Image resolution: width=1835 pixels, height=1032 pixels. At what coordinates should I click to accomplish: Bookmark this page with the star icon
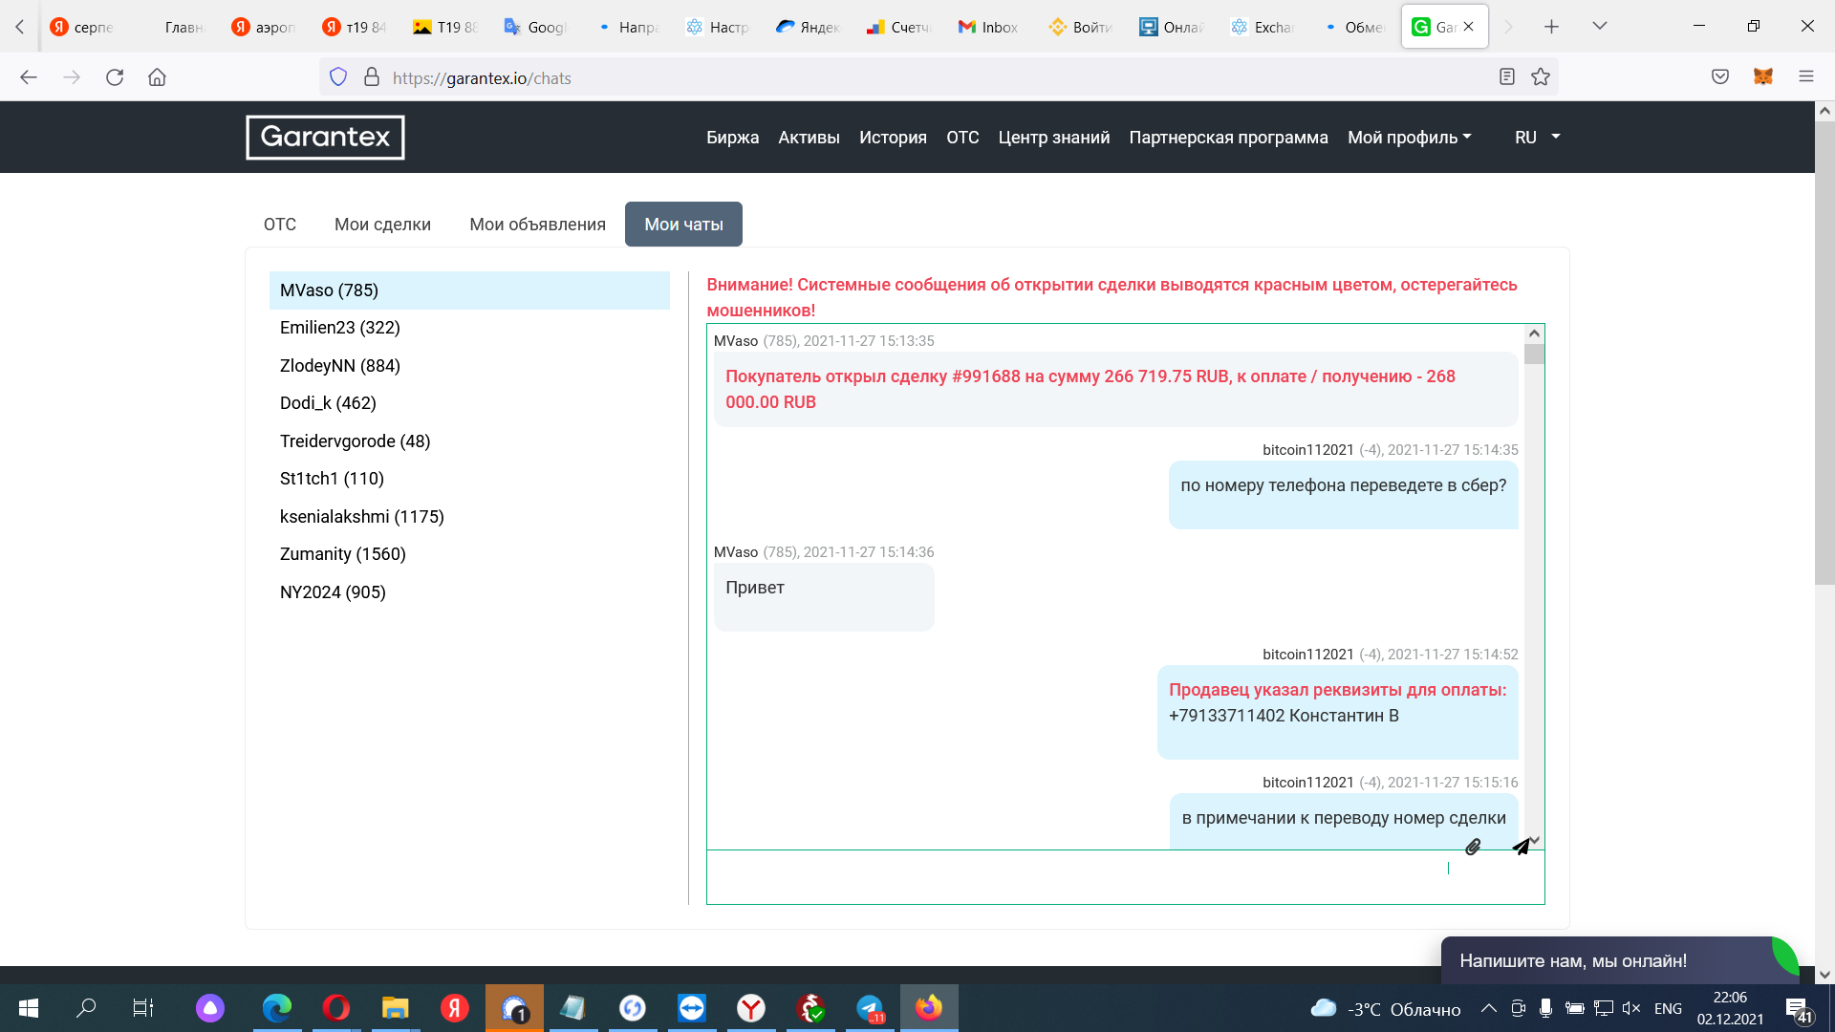1541,77
